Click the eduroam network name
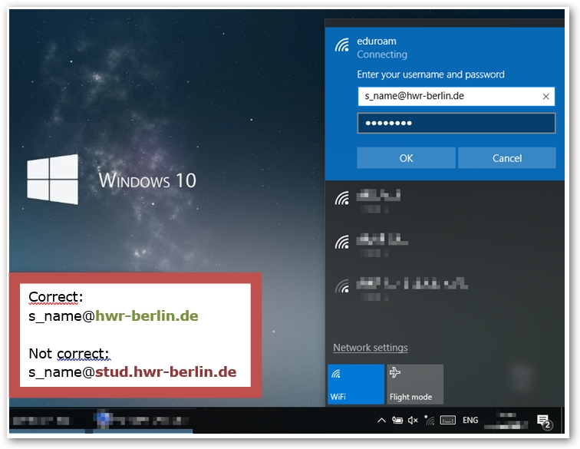 click(376, 41)
